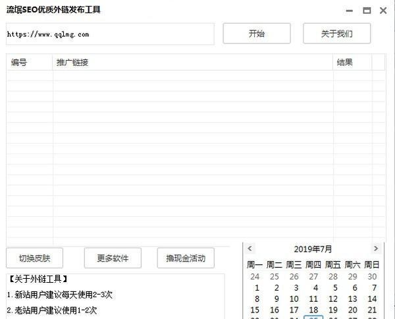
Task: Select July 18 in the calendar
Action: pos(313,310)
